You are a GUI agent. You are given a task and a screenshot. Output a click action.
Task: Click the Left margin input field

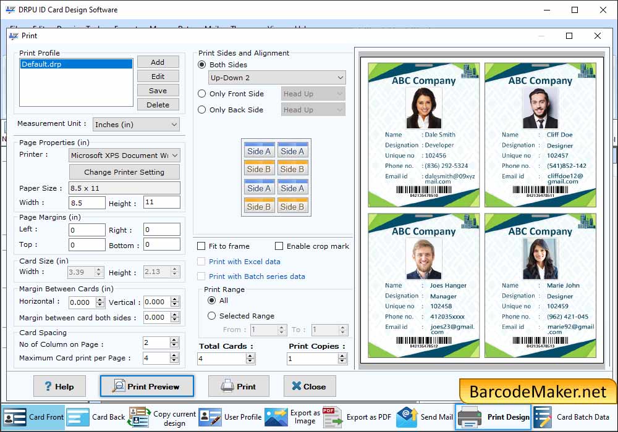pyautogui.click(x=87, y=230)
